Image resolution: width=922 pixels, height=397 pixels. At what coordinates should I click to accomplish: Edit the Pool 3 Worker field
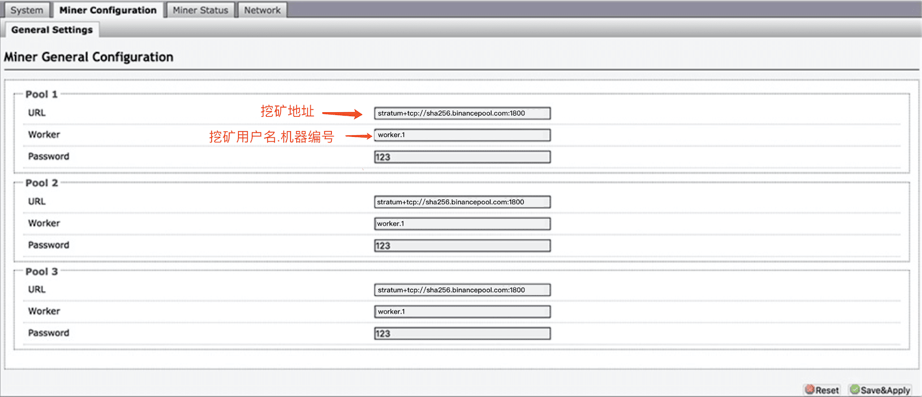pyautogui.click(x=462, y=312)
